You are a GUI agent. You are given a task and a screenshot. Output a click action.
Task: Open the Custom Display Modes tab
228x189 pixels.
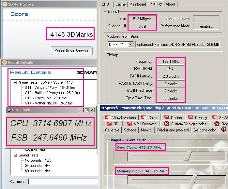185,124
